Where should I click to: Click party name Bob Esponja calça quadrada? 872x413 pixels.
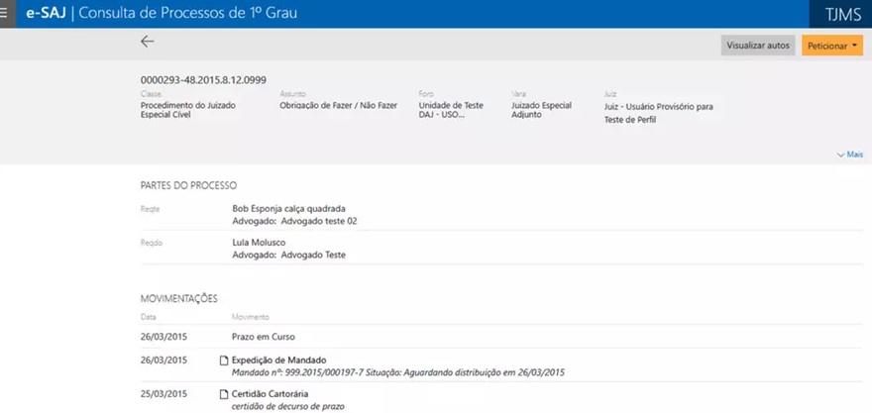(x=288, y=208)
